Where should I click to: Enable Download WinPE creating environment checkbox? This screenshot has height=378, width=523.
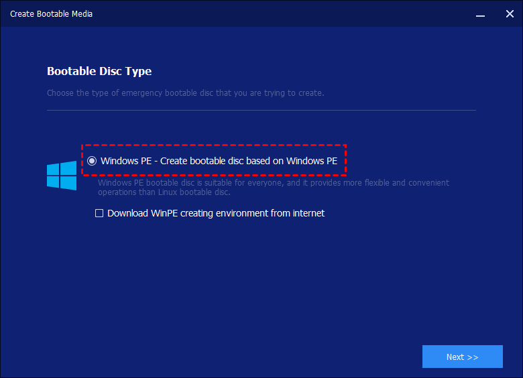pyautogui.click(x=99, y=213)
